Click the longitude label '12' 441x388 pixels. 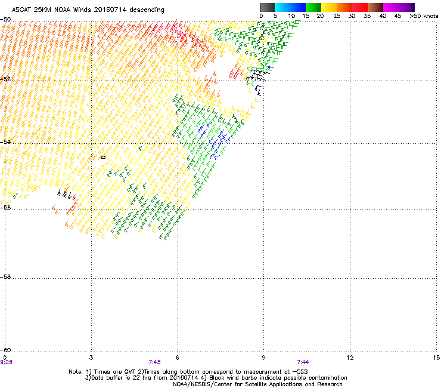(350, 358)
